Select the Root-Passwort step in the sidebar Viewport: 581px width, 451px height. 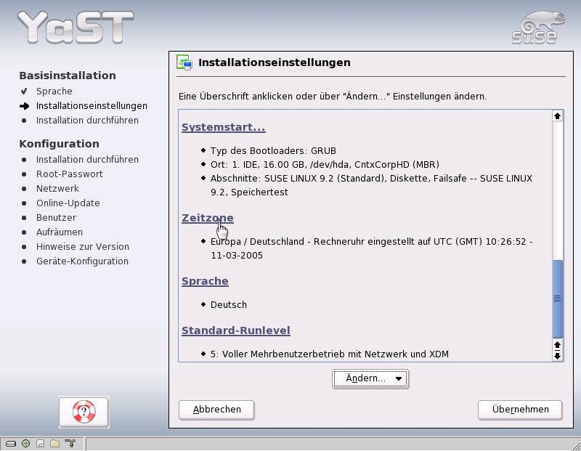(69, 174)
